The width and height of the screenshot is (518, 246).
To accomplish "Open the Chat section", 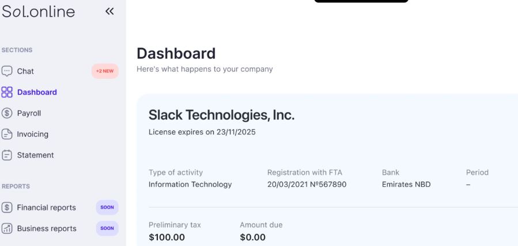I will point(25,71).
